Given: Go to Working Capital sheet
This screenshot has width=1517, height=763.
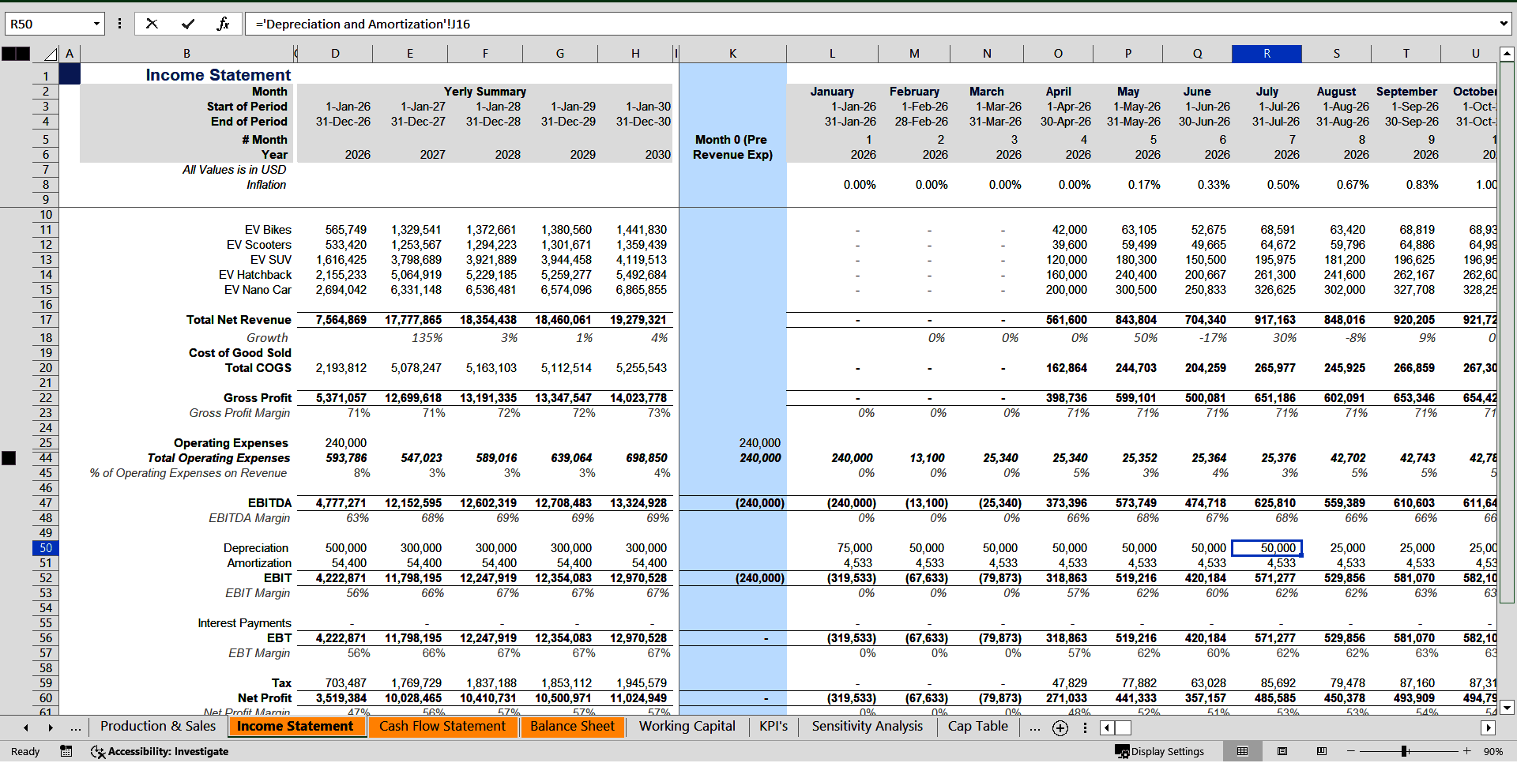Looking at the screenshot, I should pos(687,727).
